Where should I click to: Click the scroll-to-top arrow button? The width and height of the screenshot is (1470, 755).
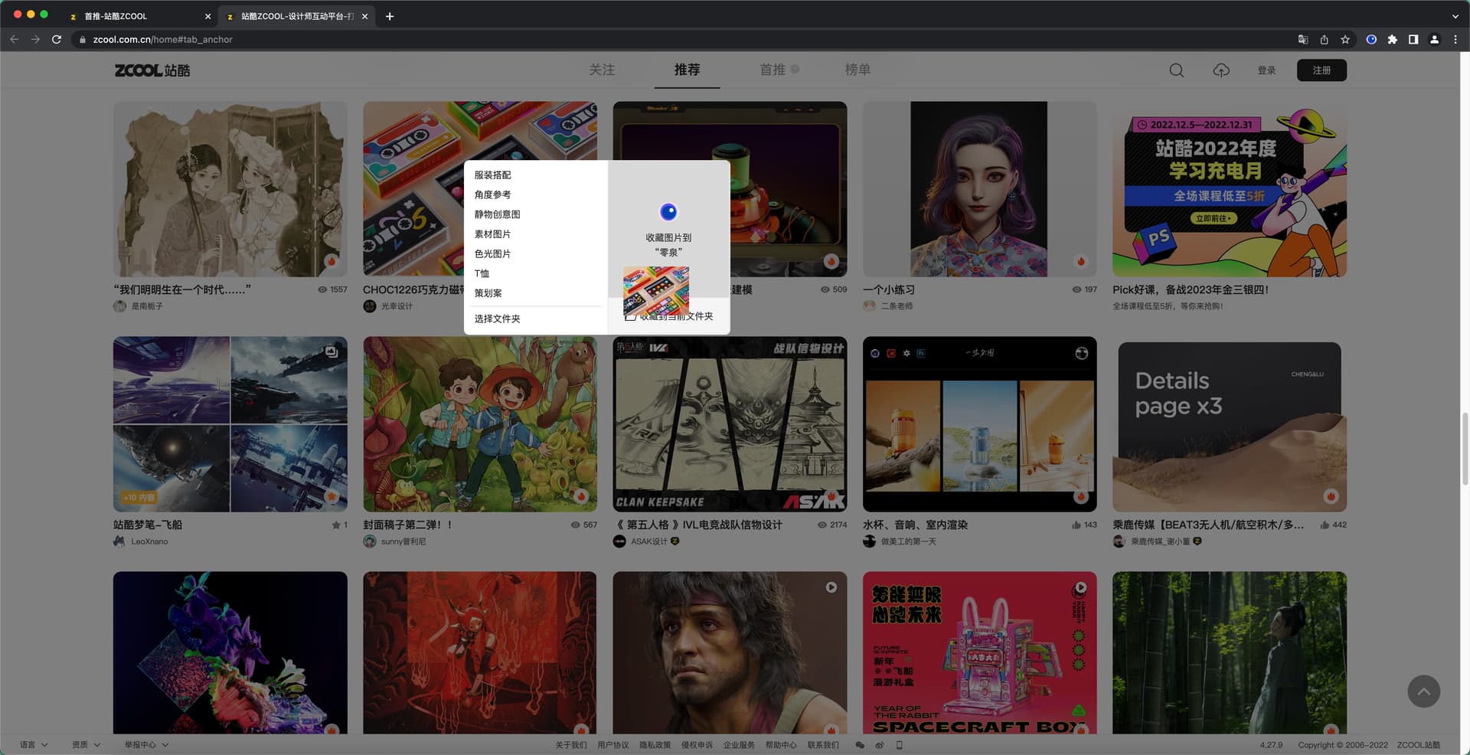pyautogui.click(x=1423, y=691)
